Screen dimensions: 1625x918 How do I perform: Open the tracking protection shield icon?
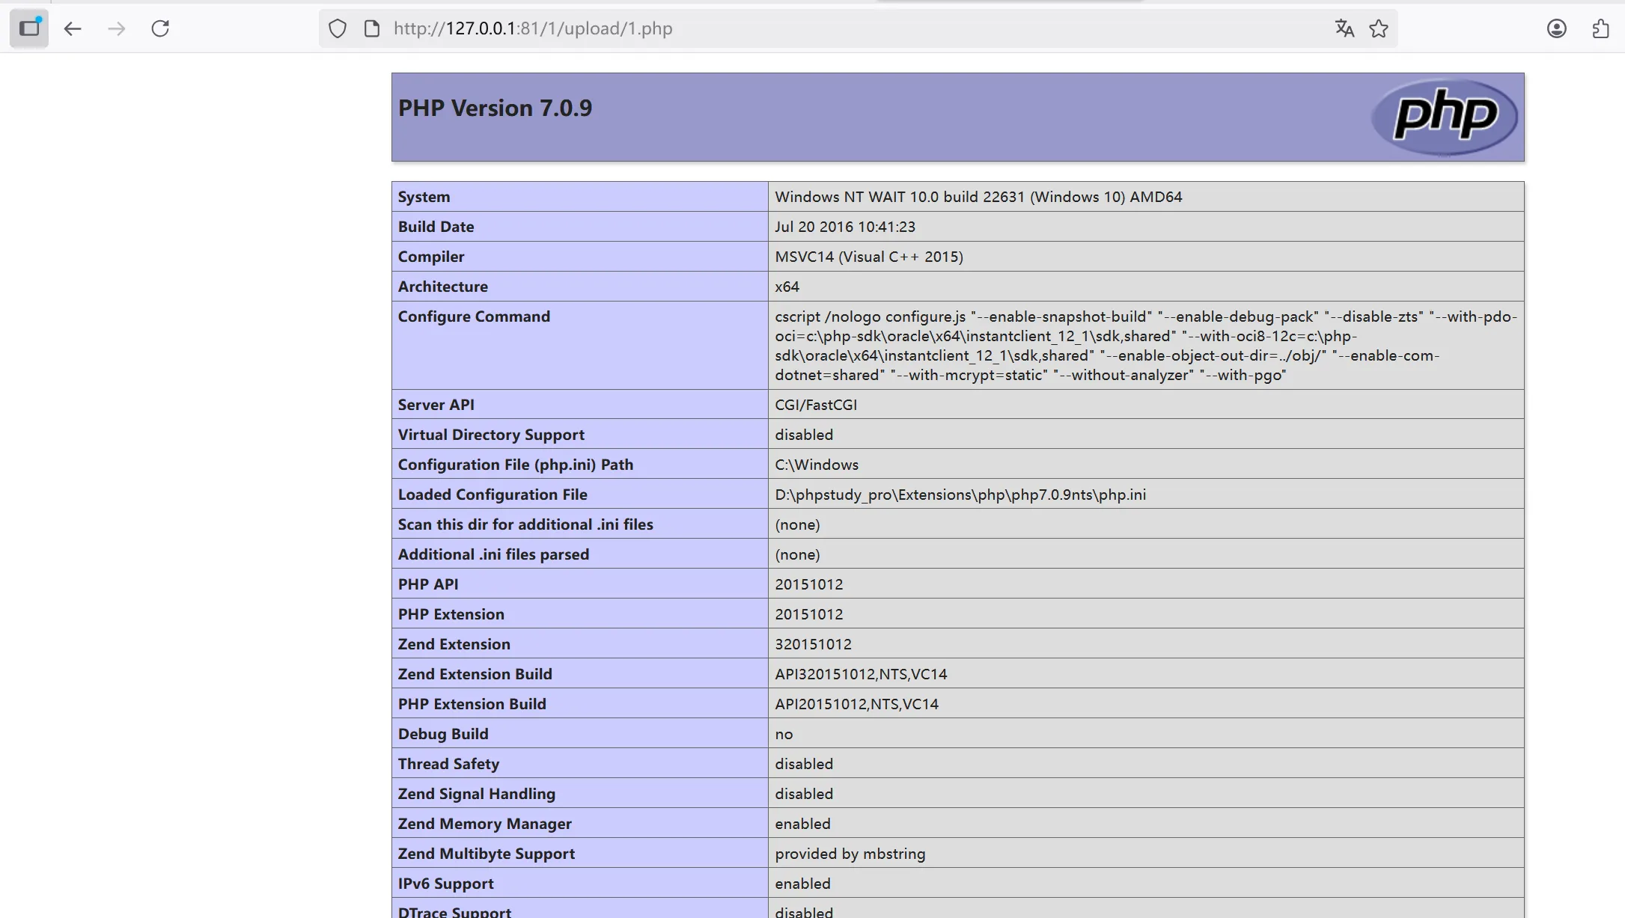338,28
